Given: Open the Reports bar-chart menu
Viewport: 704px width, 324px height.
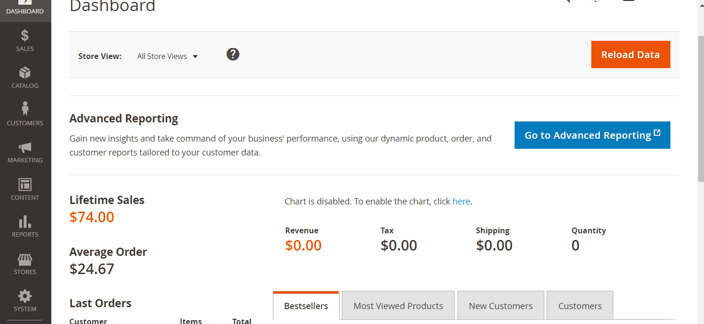Looking at the screenshot, I should [25, 227].
